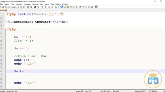The image size is (165, 92).
Task: Open the Function List icon
Action: click(x=71, y=7)
